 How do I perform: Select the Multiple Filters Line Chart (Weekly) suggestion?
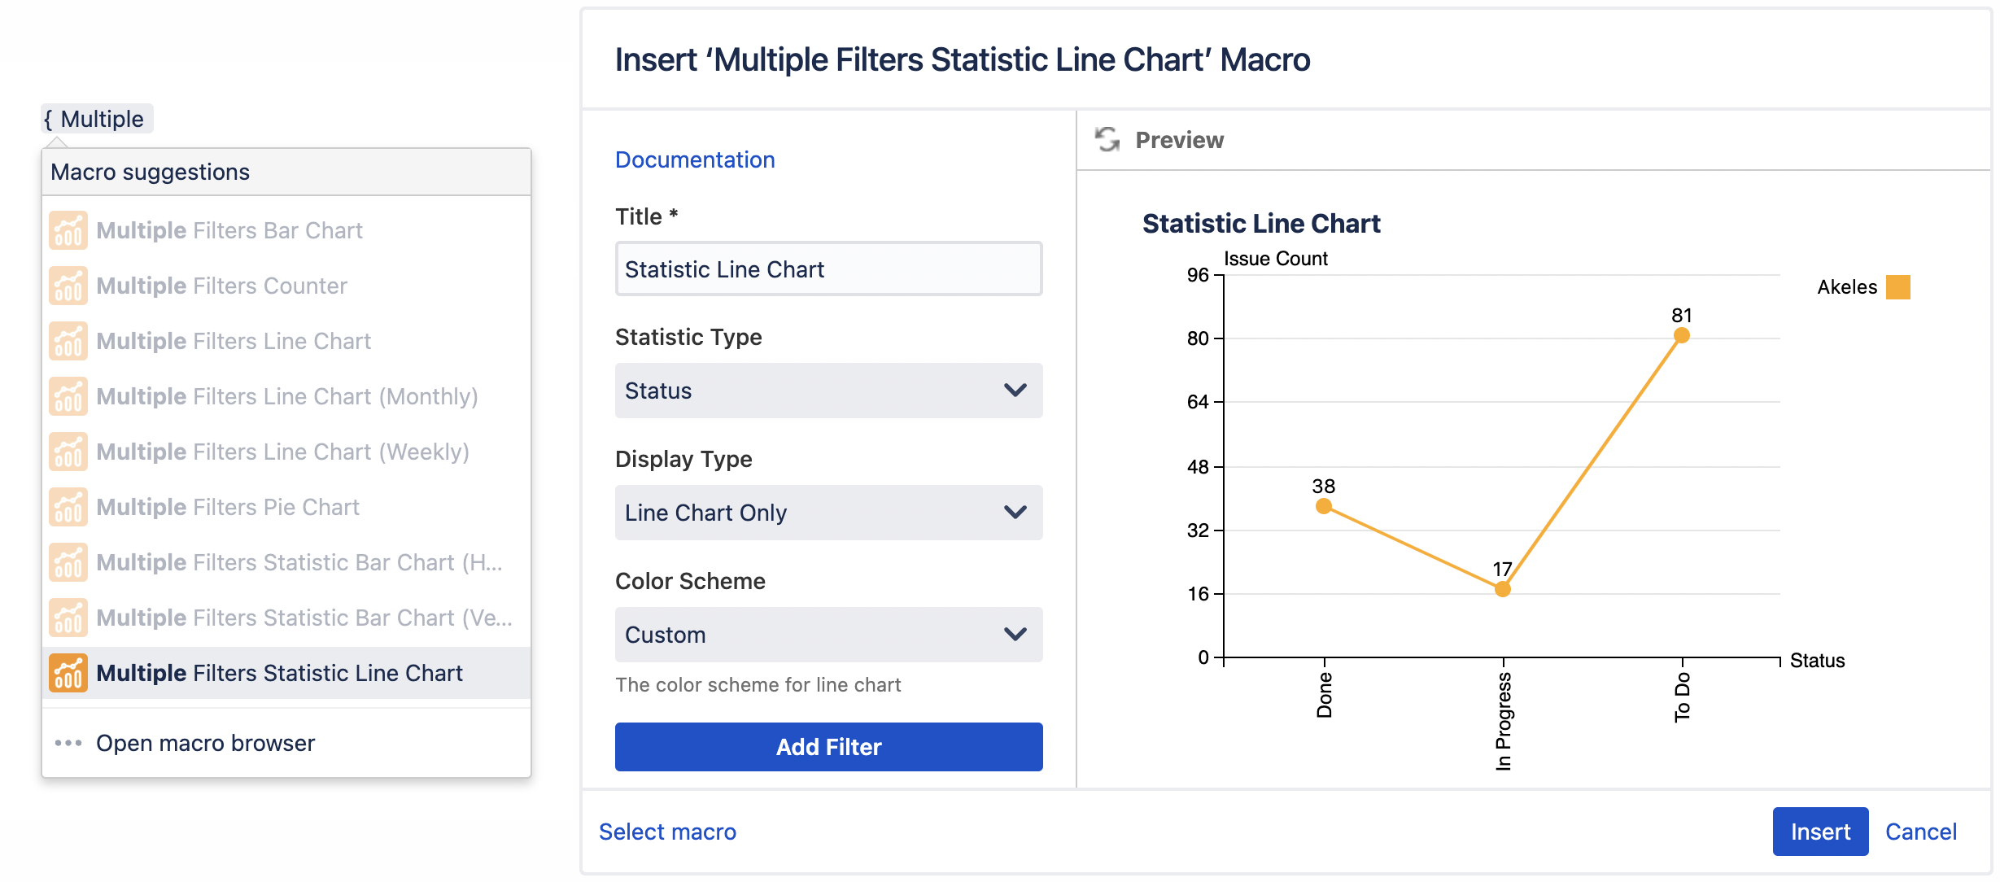coord(283,452)
